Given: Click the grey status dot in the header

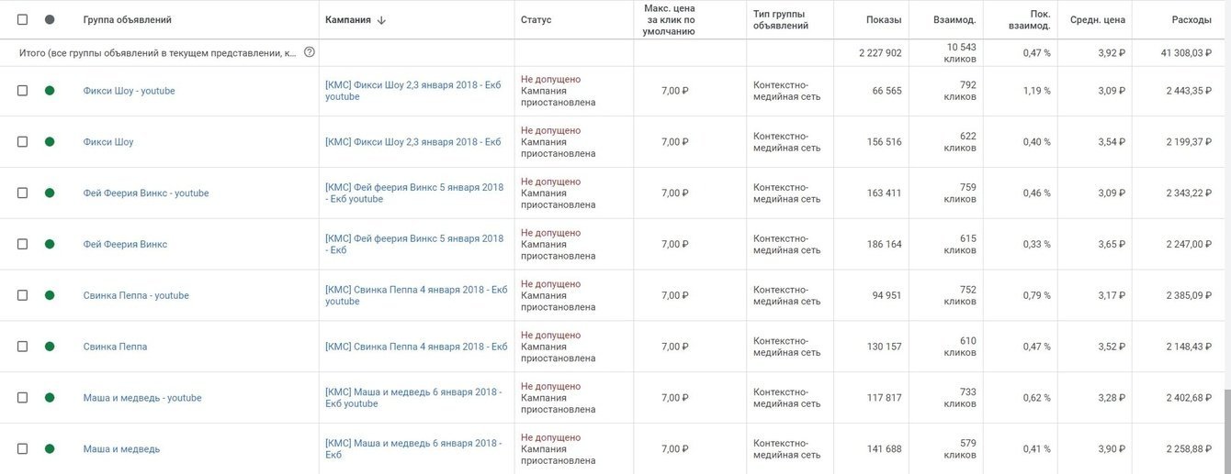Looking at the screenshot, I should [50, 19].
